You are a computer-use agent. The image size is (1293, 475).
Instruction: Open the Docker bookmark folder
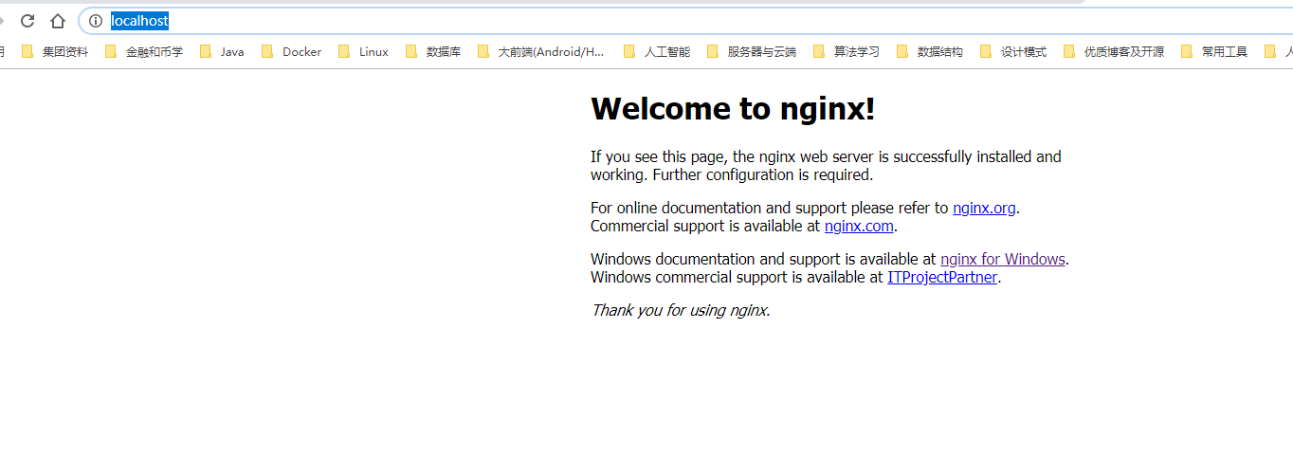pyautogui.click(x=292, y=52)
